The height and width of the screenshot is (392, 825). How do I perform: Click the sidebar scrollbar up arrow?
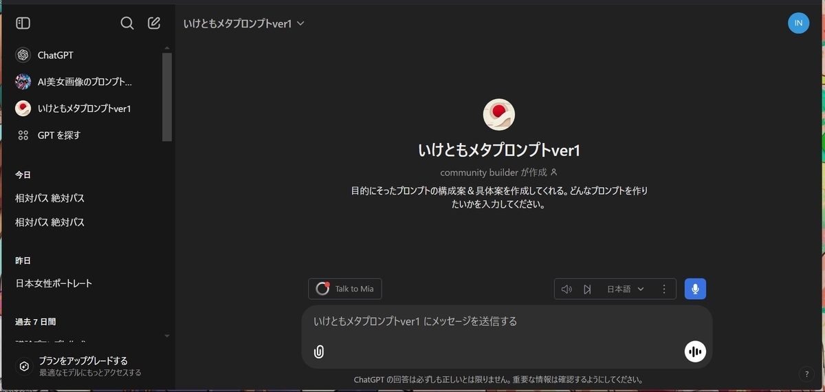click(166, 48)
